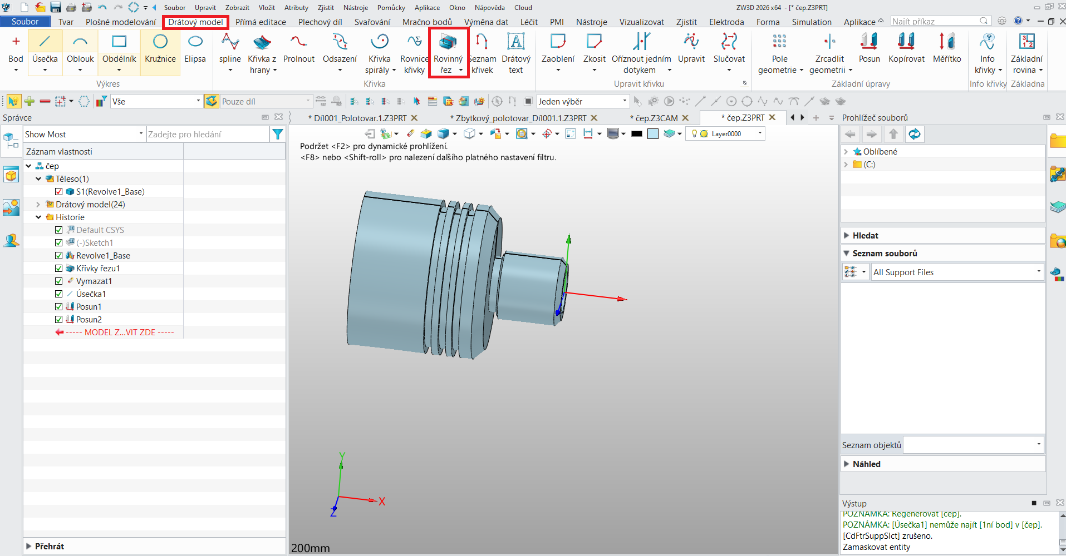1066x556 pixels.
Task: Start the Rovinný řez tool
Action: [x=448, y=48]
